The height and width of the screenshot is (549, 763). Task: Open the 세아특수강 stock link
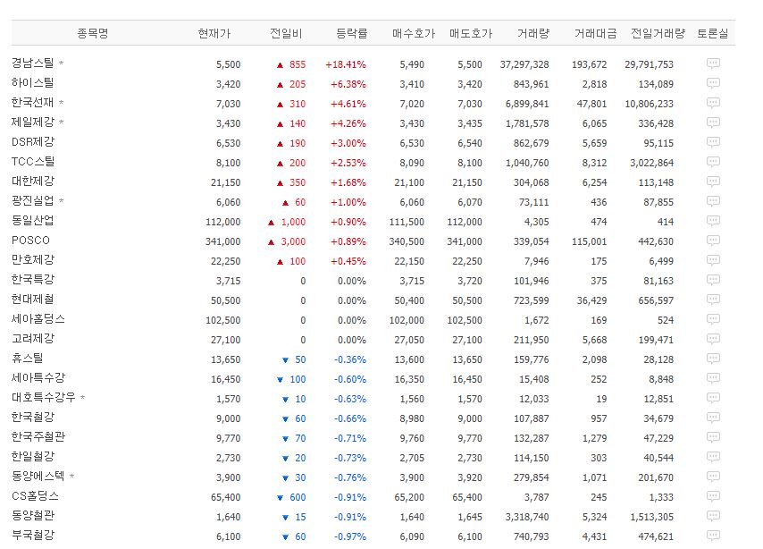click(x=38, y=377)
